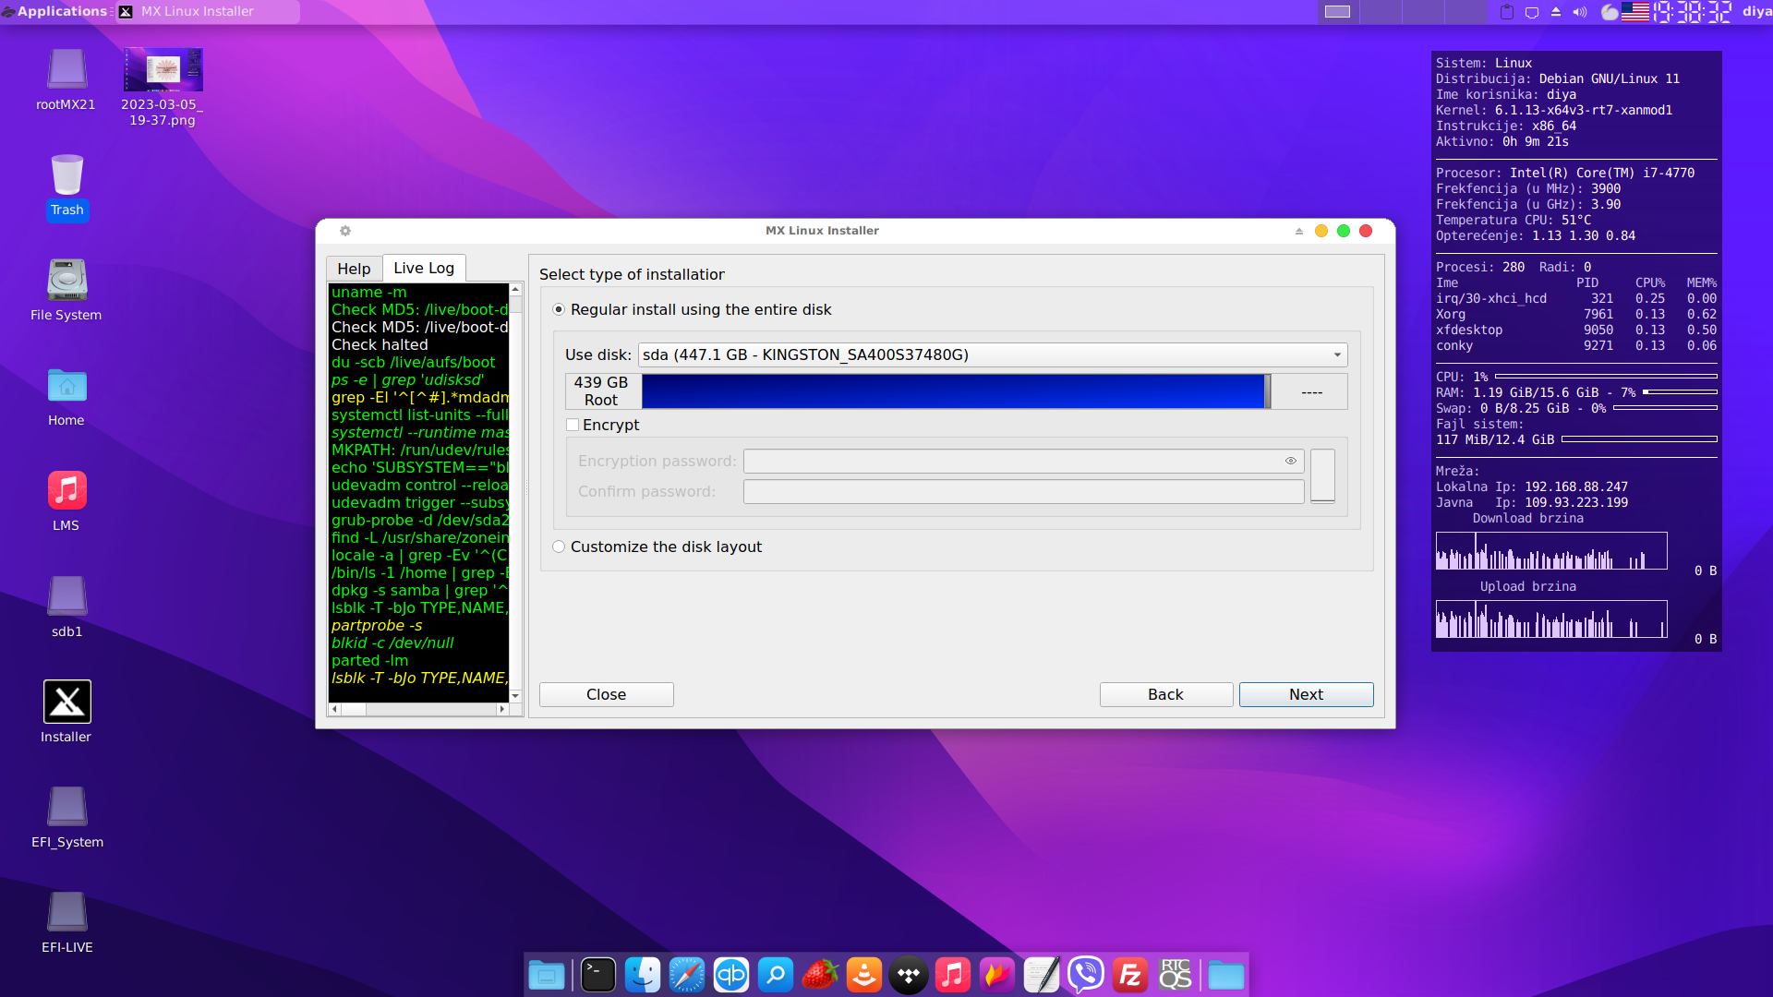This screenshot has width=1773, height=997.
Task: Open the text editor notepad in dock
Action: tap(1042, 975)
